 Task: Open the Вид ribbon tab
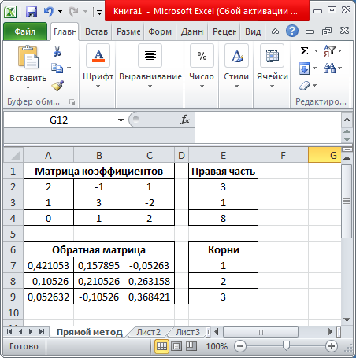click(x=253, y=31)
